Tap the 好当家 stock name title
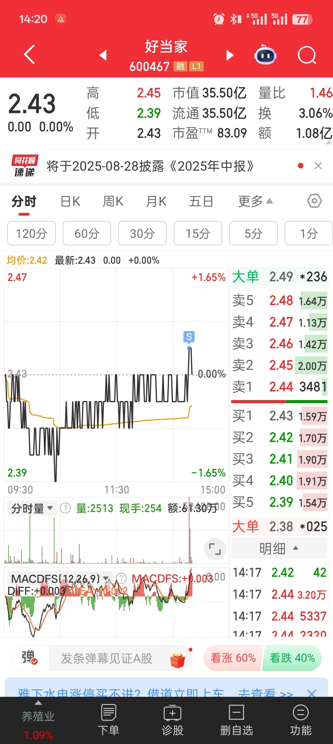The height and width of the screenshot is (744, 333). pos(166,47)
